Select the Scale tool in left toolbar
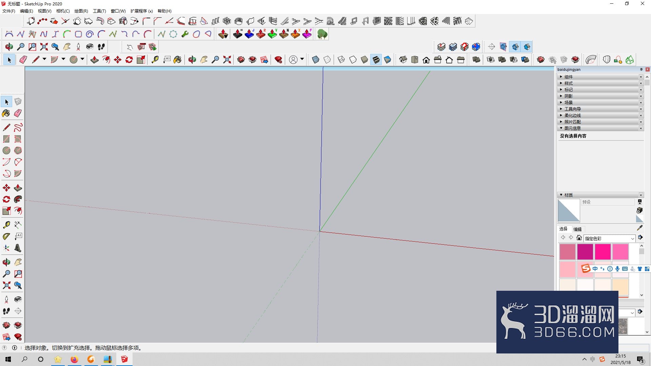The width and height of the screenshot is (651, 366). [x=6, y=211]
